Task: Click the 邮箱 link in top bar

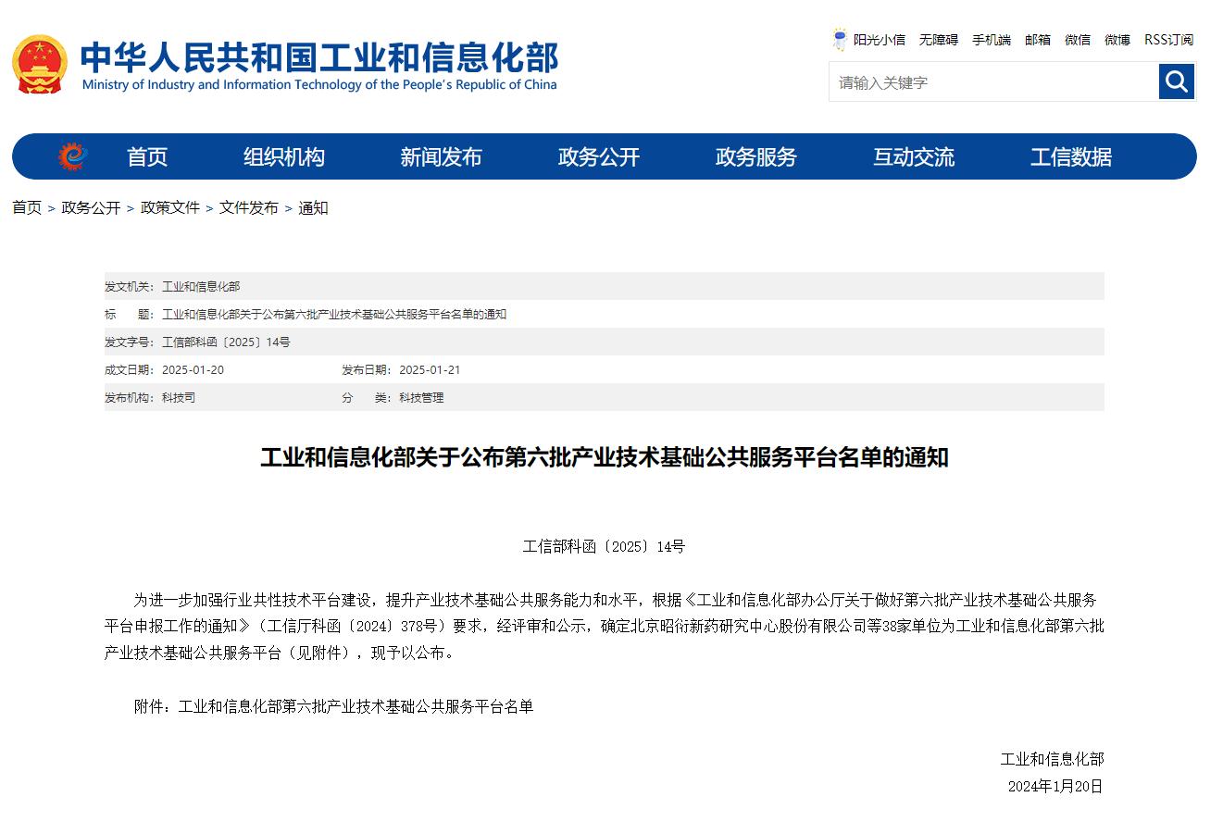Action: click(1037, 40)
